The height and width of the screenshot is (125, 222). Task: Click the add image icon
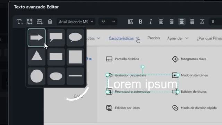(x=40, y=22)
